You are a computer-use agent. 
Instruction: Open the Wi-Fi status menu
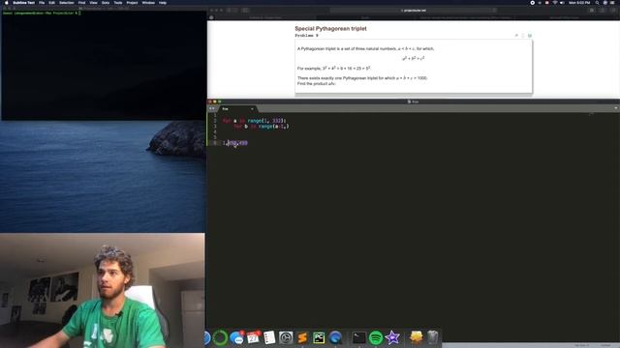coord(555,2)
